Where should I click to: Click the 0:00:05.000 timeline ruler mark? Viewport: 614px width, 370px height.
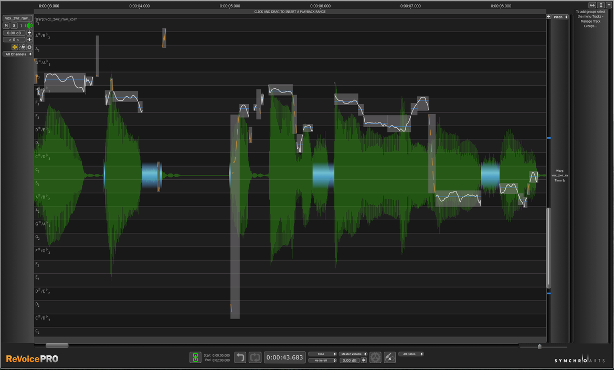230,6
